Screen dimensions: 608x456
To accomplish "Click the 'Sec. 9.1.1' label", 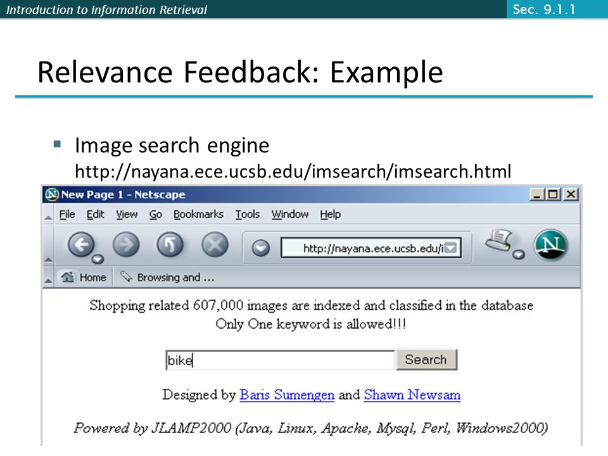I will 544,9.
